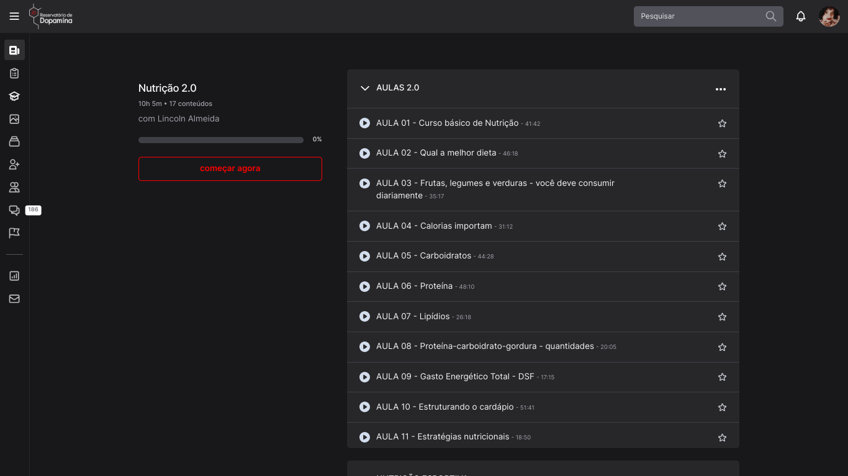
Task: Click the course progress bar
Action: (220, 140)
